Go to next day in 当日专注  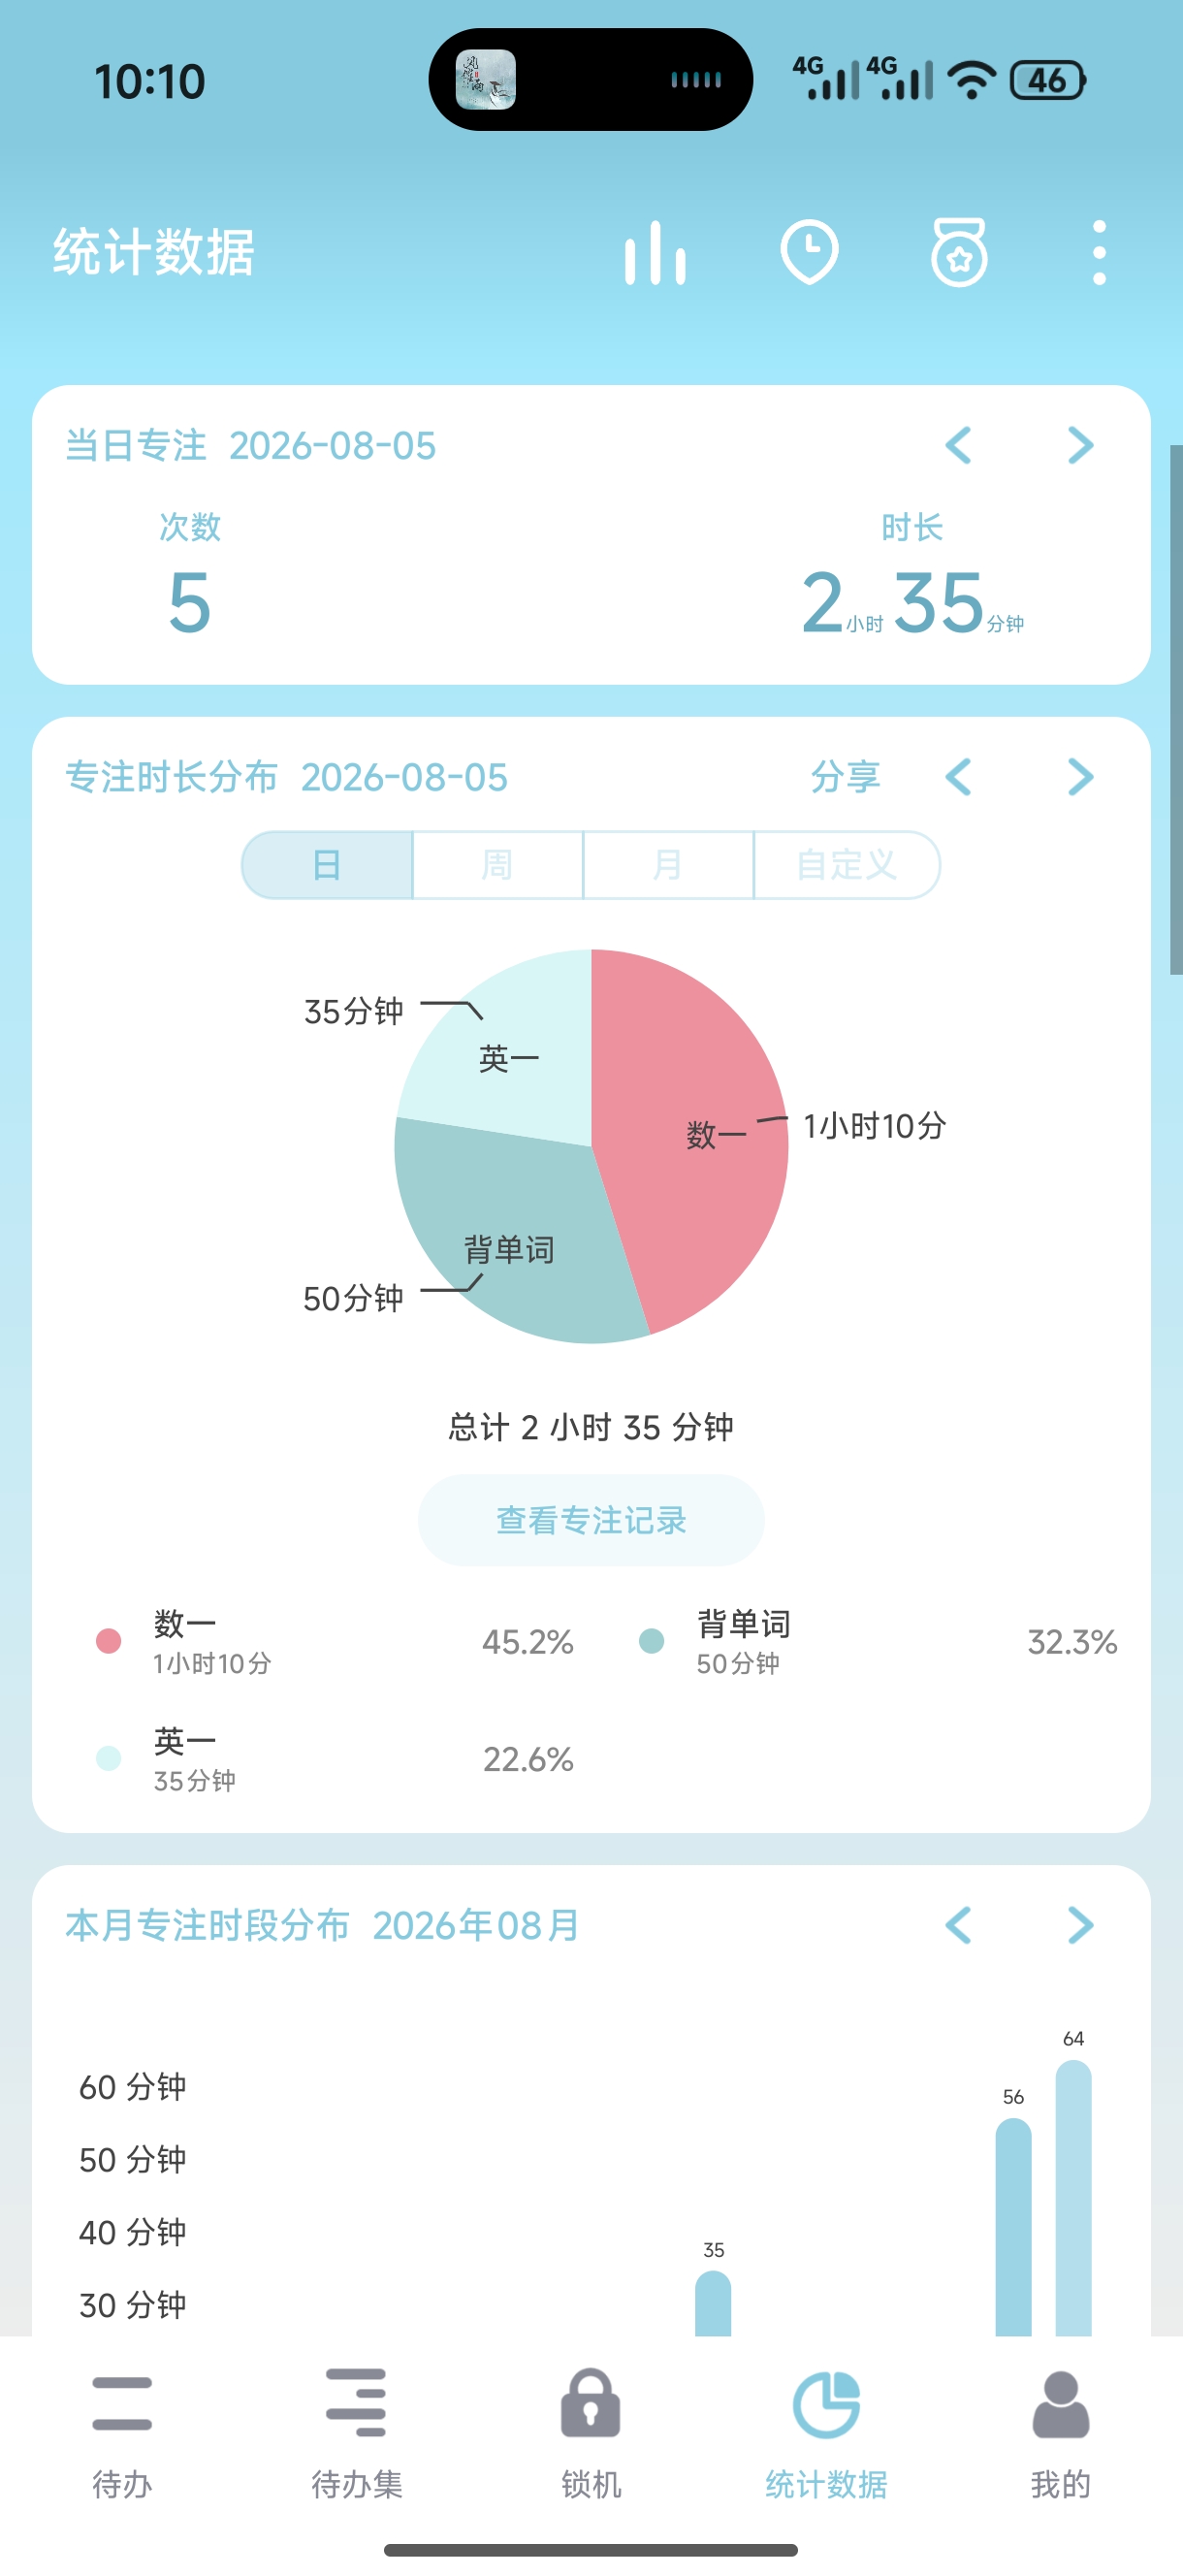pos(1080,445)
